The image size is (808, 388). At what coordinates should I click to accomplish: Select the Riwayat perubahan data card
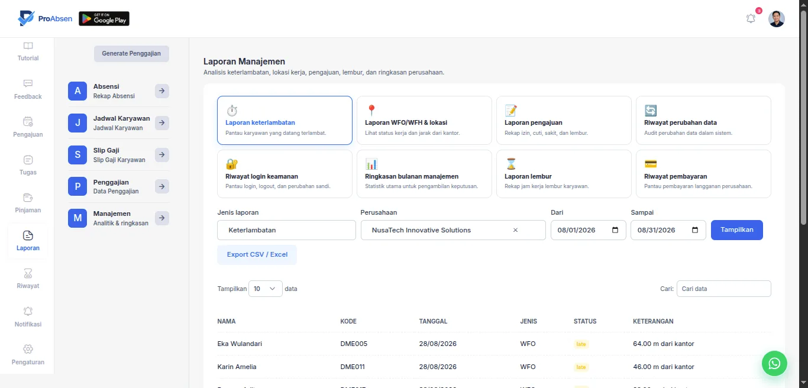coord(703,121)
